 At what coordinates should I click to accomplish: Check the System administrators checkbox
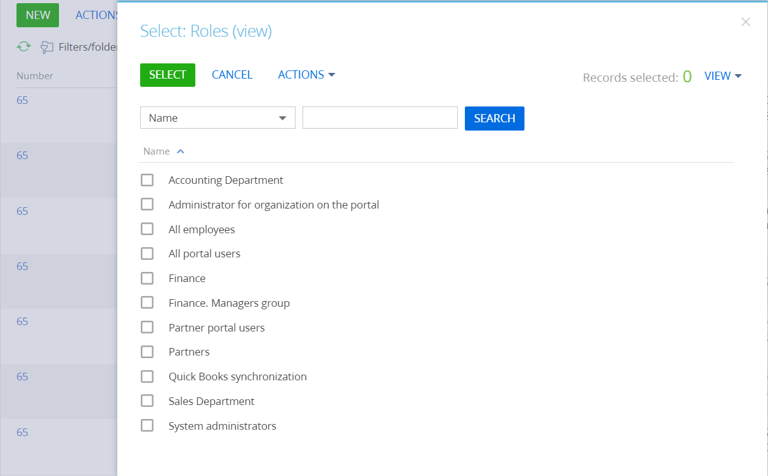[x=147, y=425]
